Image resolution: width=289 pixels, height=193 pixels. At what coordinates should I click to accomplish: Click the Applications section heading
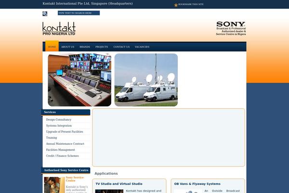(106, 173)
